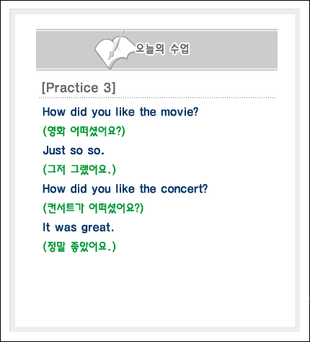This screenshot has width=310, height=342.
Task: Click the translation 영화 어떠셨어요?
Action: [x=84, y=131]
